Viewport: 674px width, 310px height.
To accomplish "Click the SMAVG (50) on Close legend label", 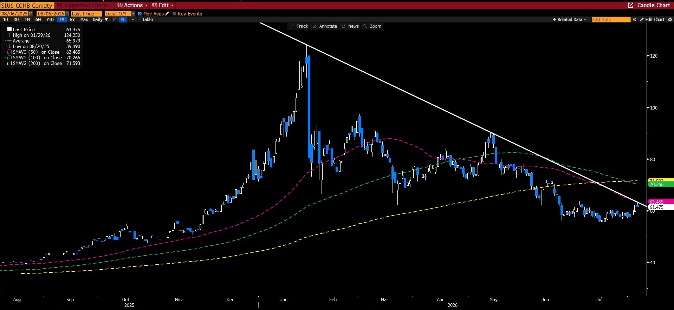I will (36, 52).
